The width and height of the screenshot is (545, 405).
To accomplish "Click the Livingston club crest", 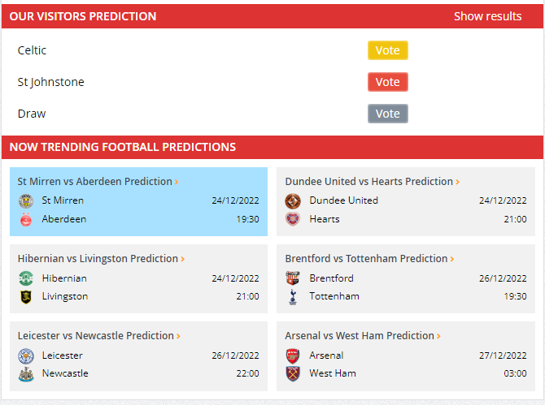I will pos(26,297).
